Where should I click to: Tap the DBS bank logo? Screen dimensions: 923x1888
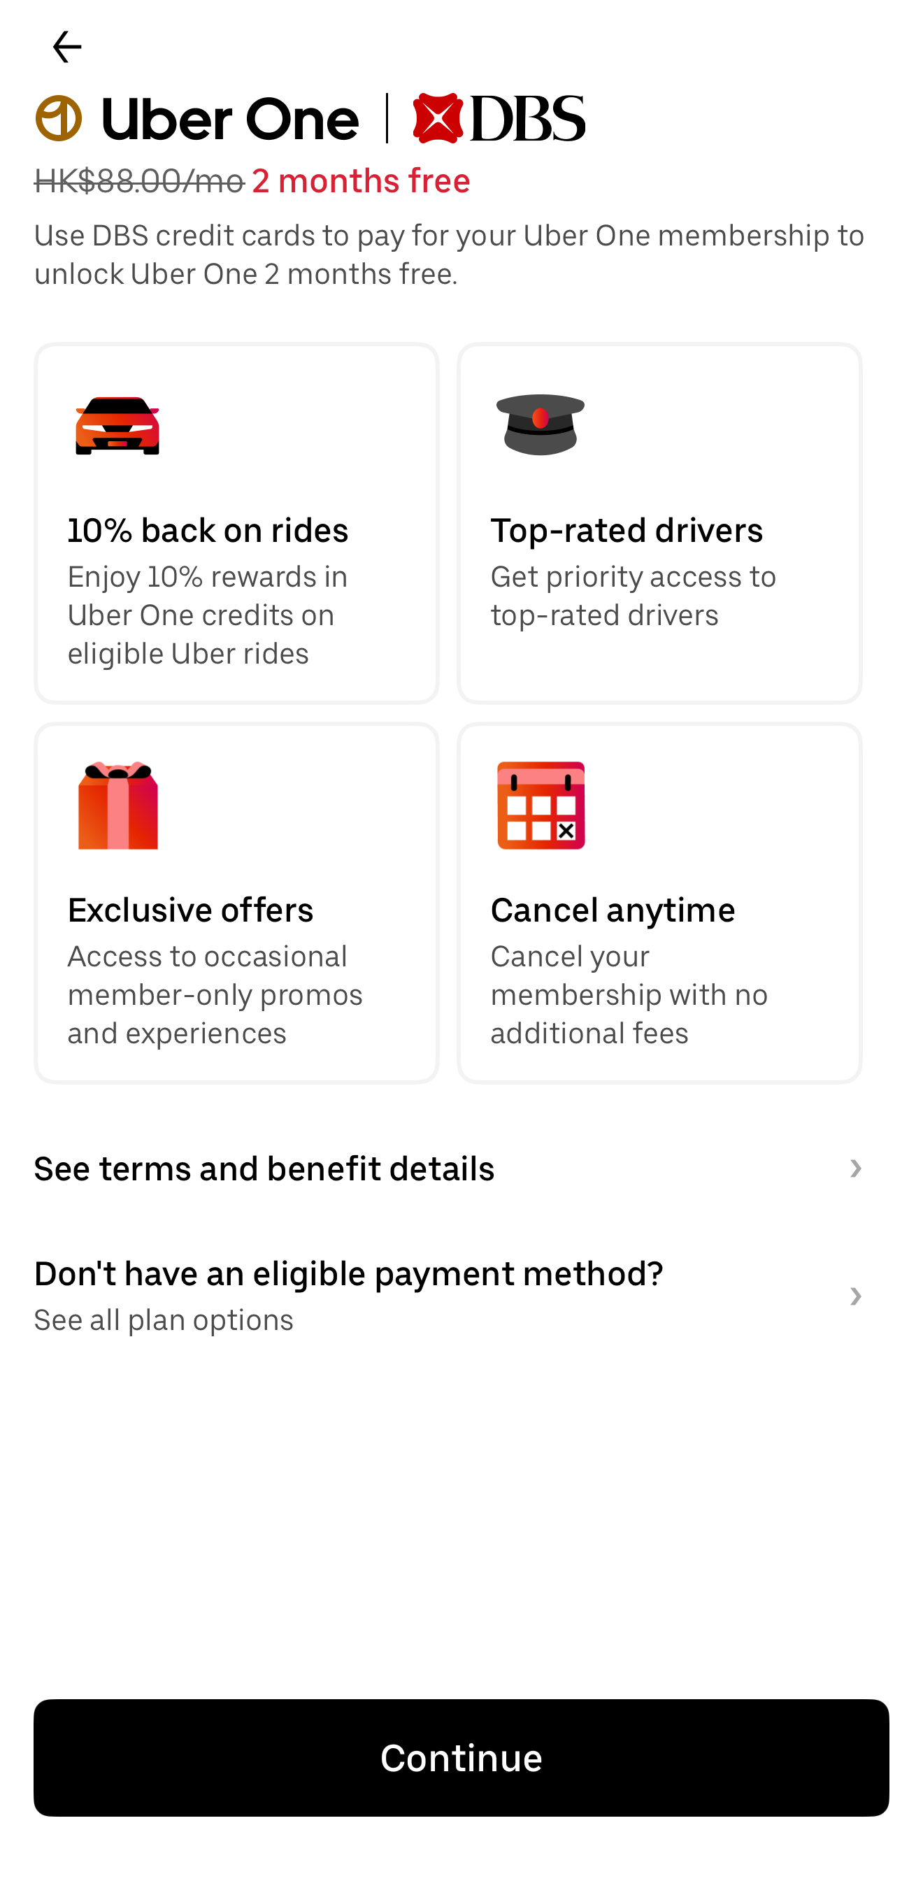[x=499, y=118]
